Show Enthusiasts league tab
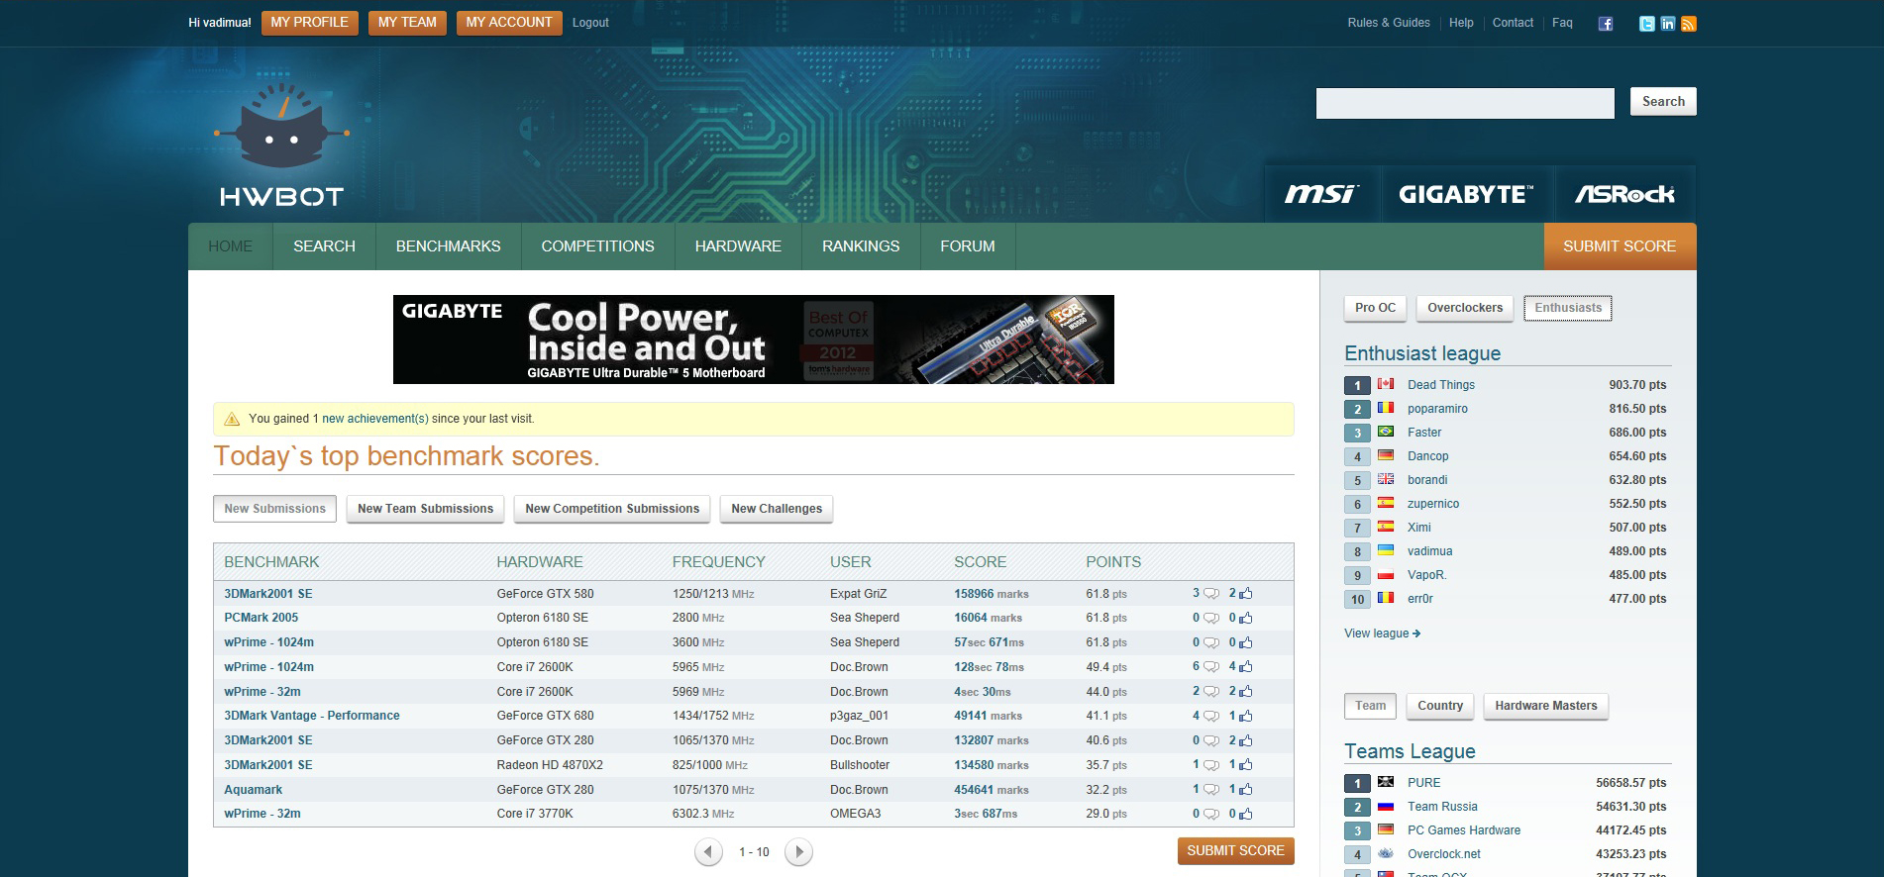 point(1568,308)
